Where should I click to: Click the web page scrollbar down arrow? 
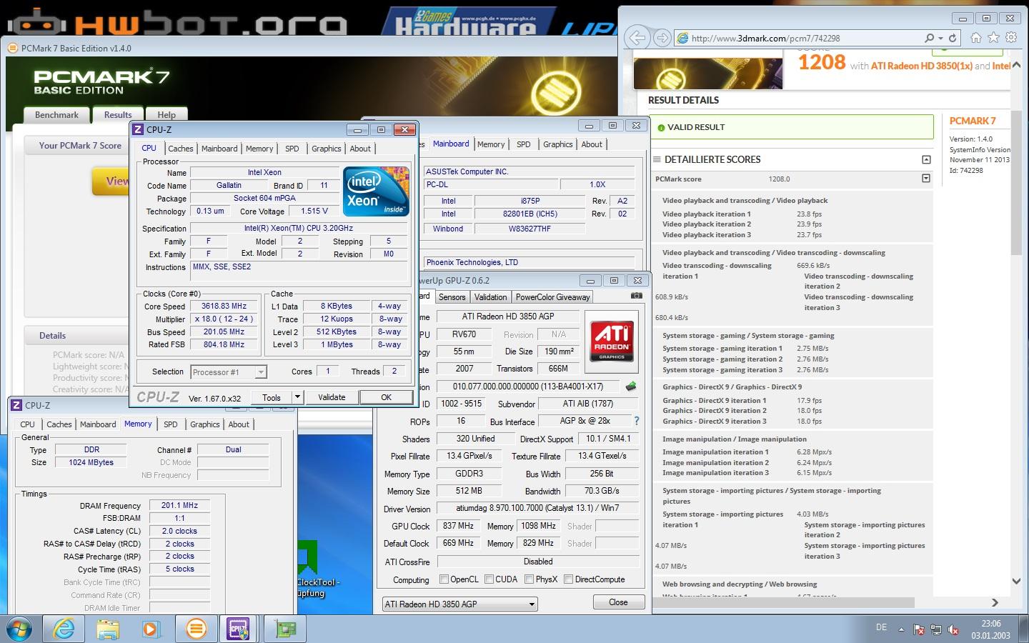[1017, 581]
